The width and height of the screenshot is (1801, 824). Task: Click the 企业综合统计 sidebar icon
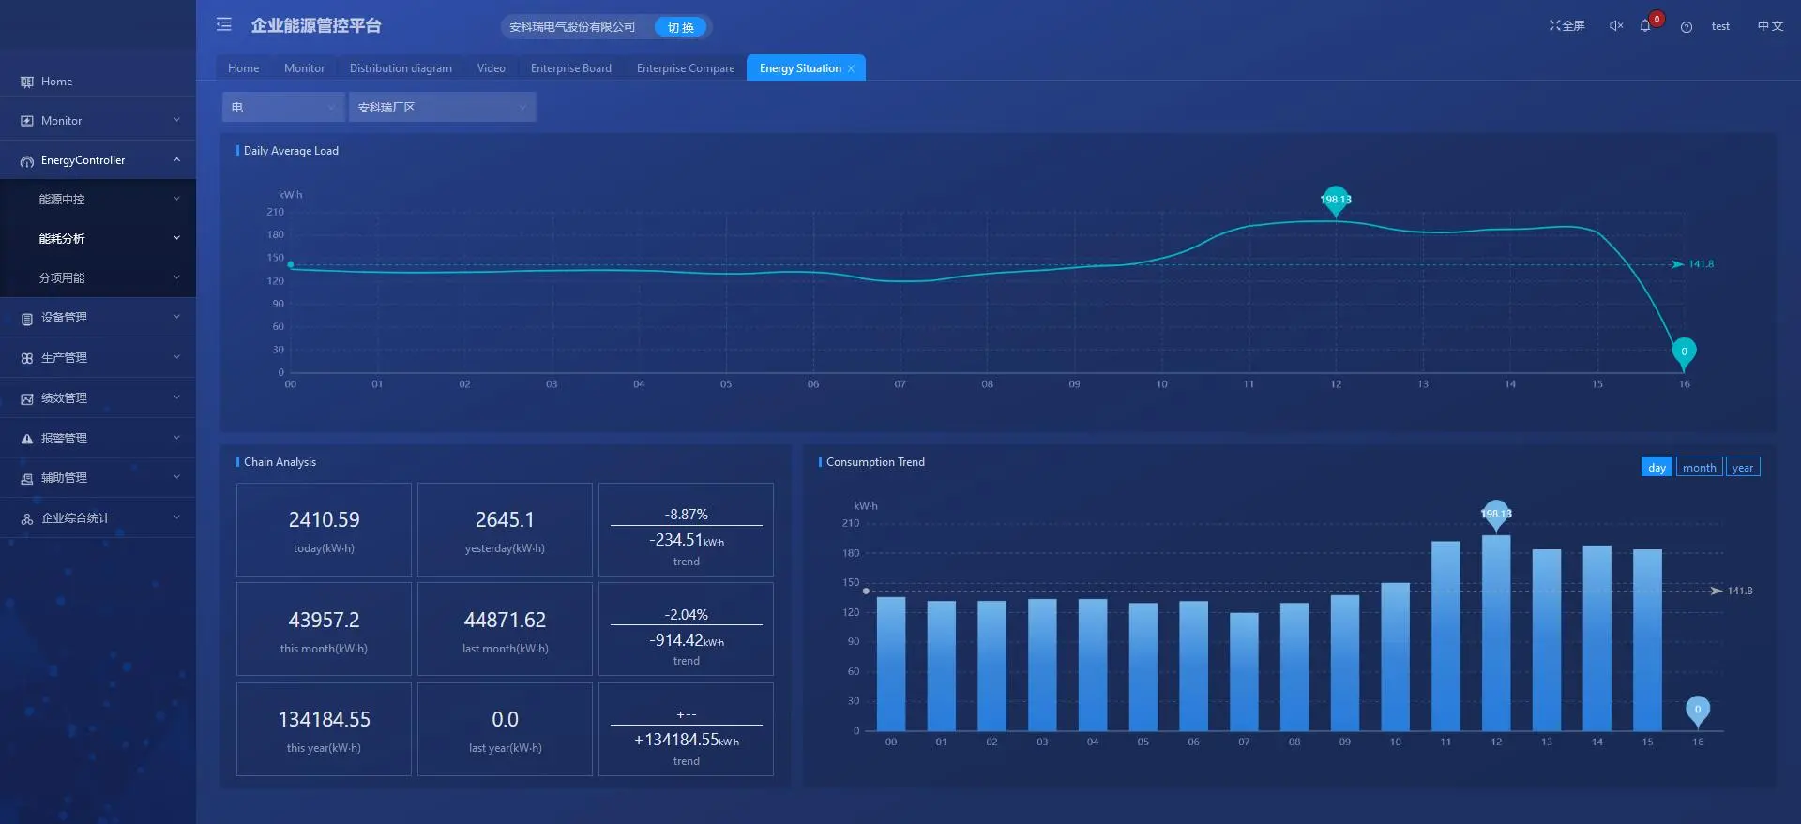coord(27,518)
